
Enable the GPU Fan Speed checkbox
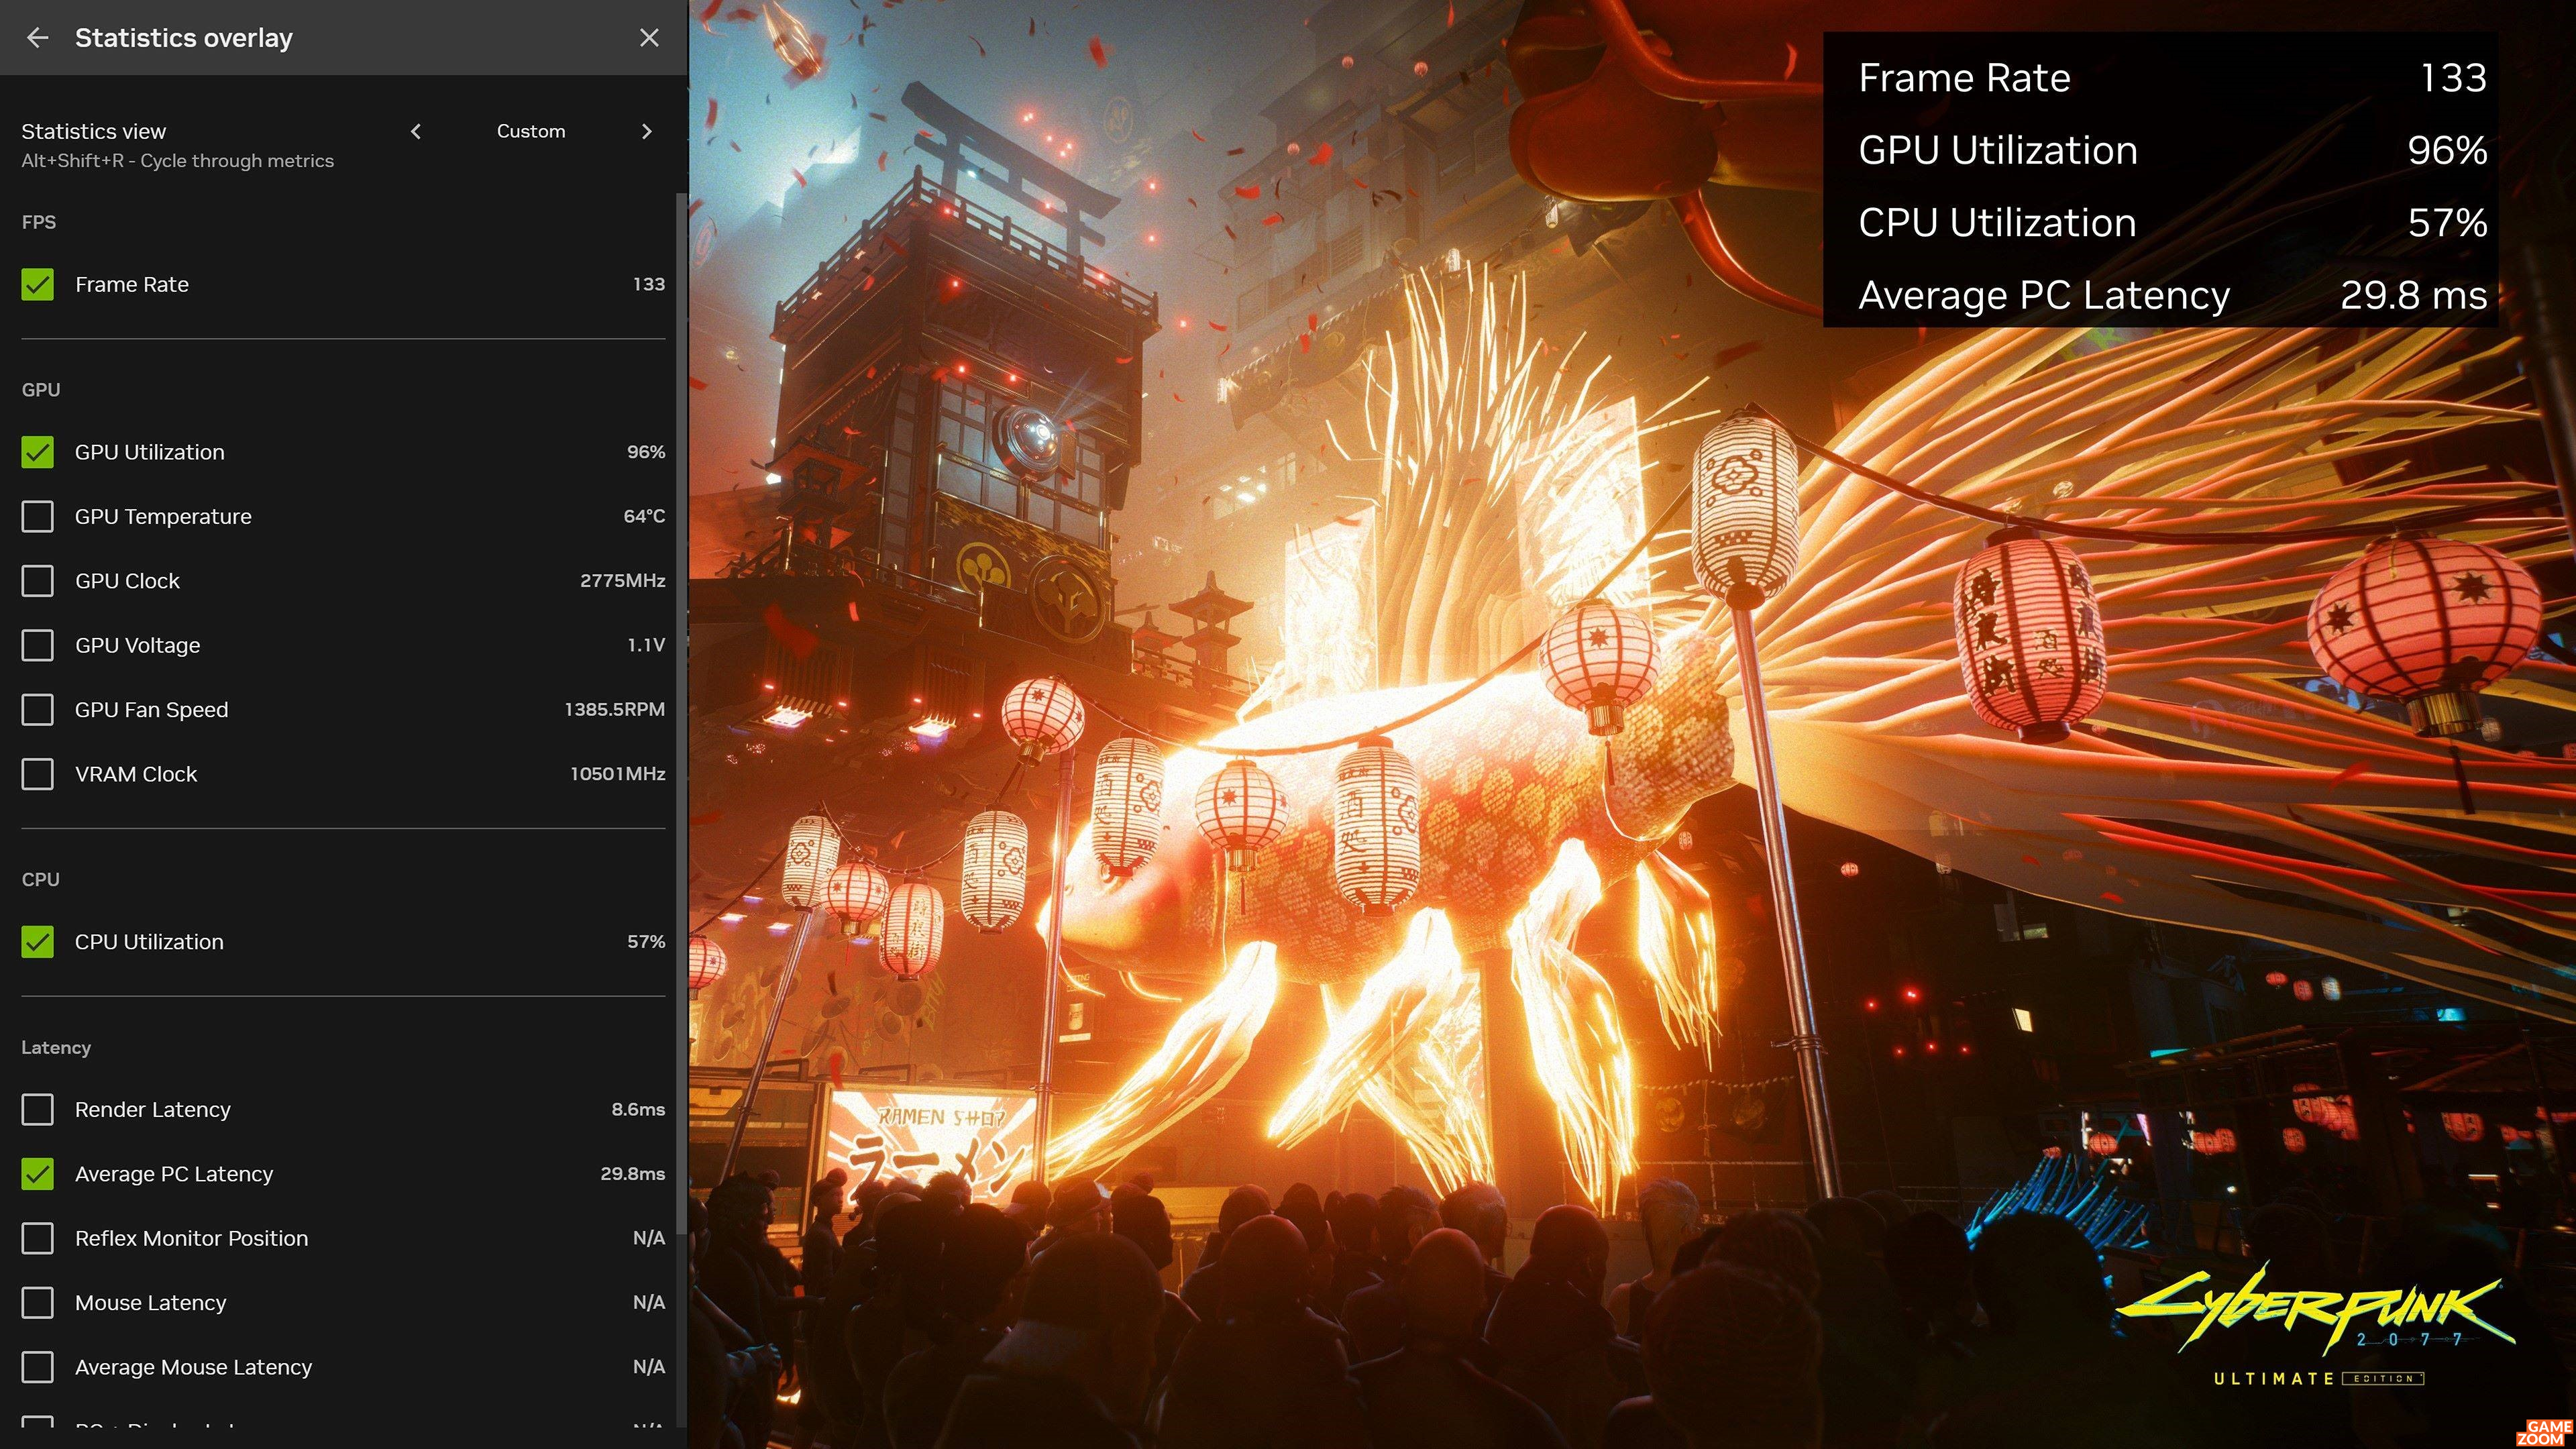38,710
